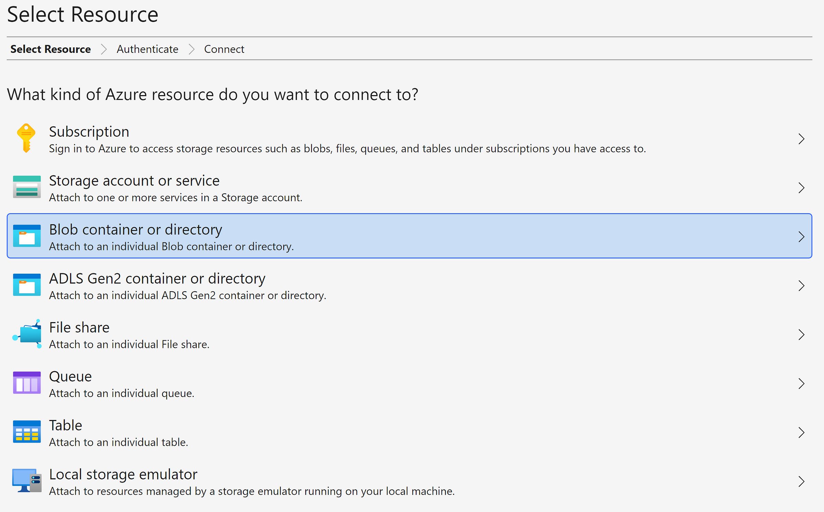This screenshot has height=512, width=824.
Task: Click the Blob container folder icon
Action: tap(27, 236)
